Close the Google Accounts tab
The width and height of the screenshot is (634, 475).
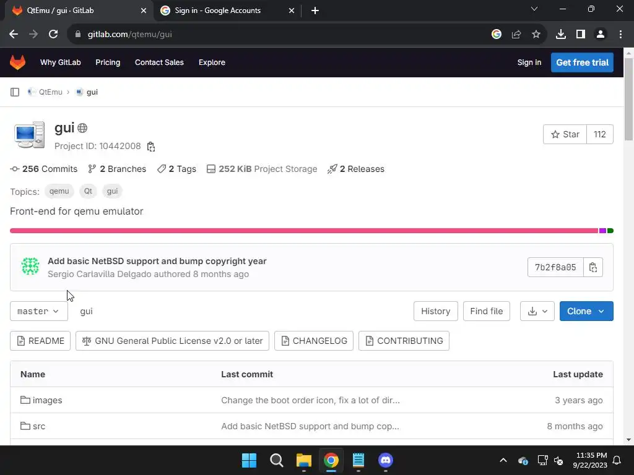(292, 11)
